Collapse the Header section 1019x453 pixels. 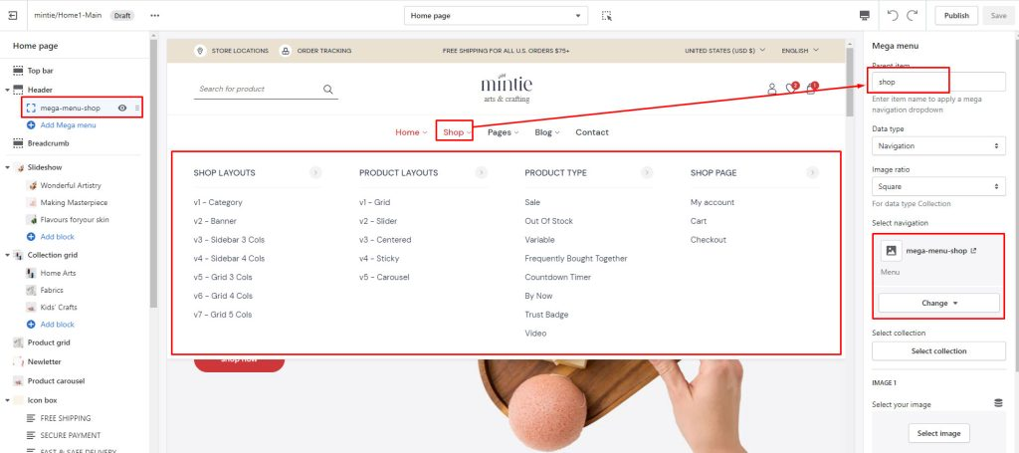(7, 90)
